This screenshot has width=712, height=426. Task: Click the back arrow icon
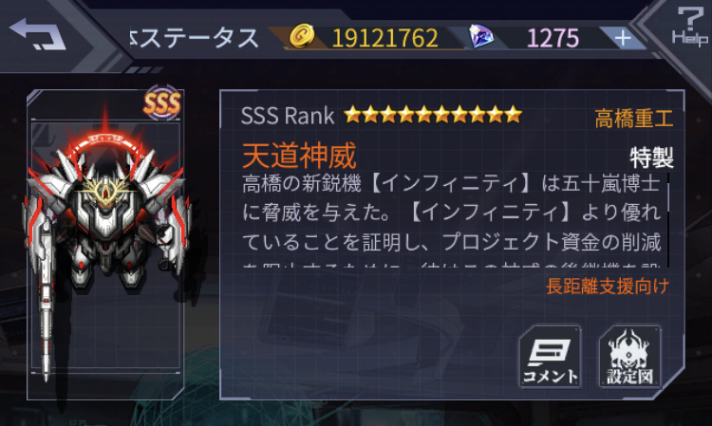(x=37, y=34)
